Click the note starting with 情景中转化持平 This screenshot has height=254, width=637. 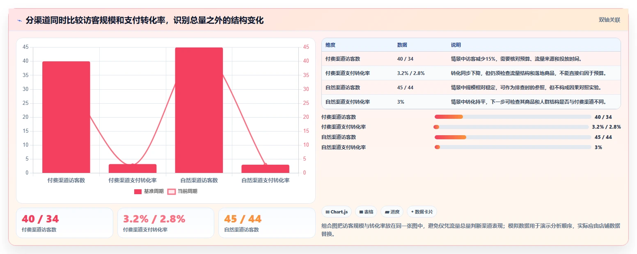point(529,102)
